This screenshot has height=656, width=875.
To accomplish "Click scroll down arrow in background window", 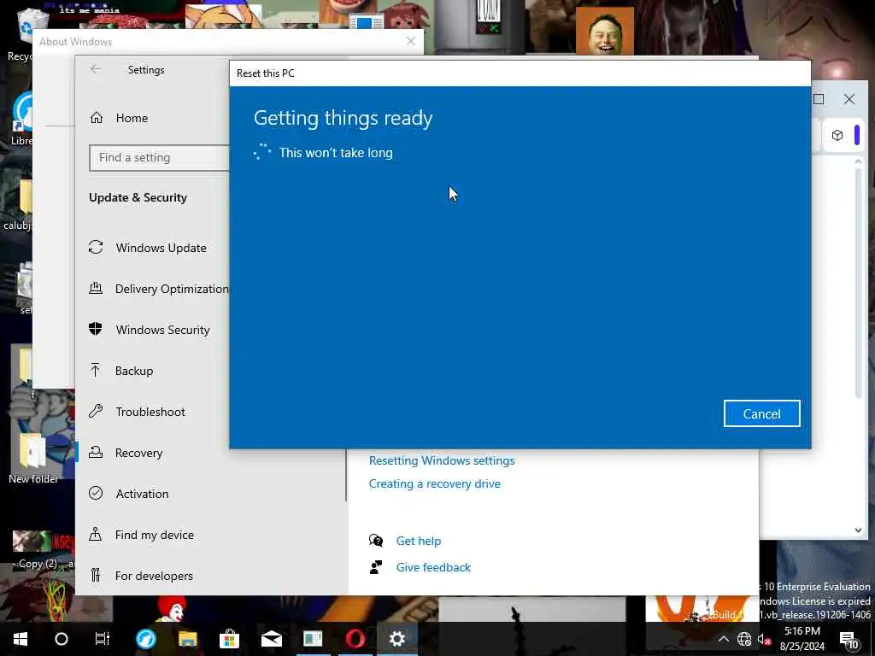I will coord(858,530).
